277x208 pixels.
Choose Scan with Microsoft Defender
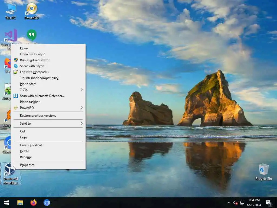48,96
